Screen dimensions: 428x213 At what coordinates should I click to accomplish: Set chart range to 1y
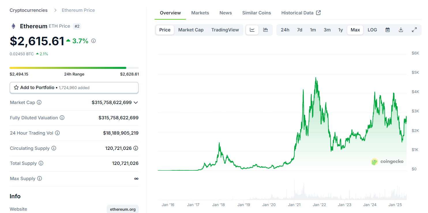coord(341,30)
